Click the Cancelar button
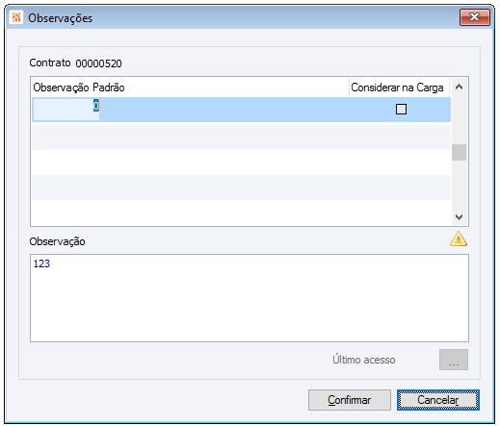Viewport: 500px width, 426px height. tap(438, 400)
